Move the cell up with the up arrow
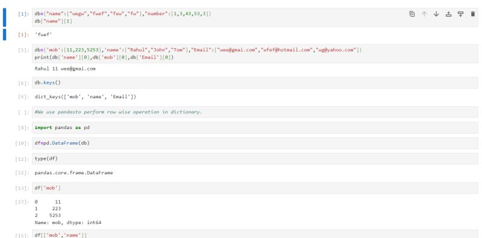Screen dimensions: 482x238 (x=424, y=14)
